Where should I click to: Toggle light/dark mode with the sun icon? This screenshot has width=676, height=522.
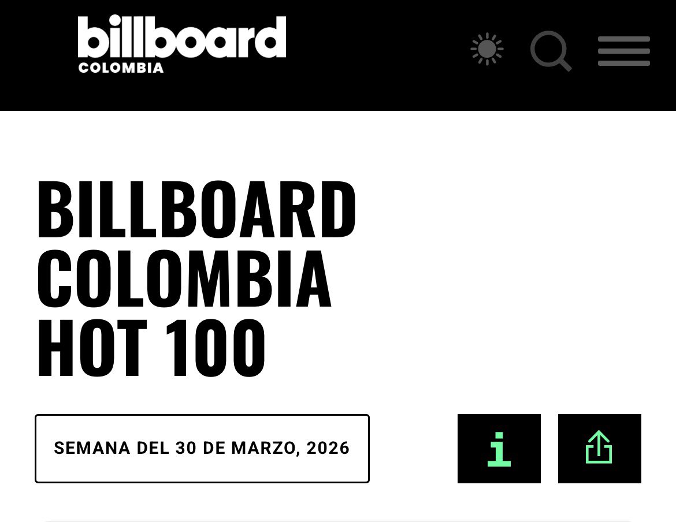[487, 49]
